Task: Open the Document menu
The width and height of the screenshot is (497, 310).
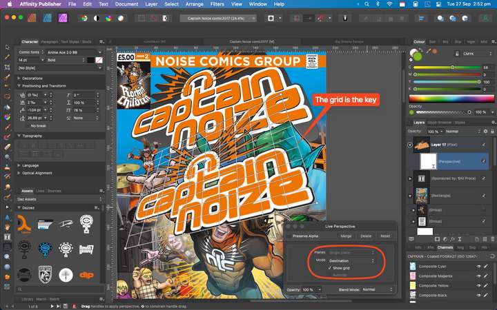Action: (x=127, y=4)
